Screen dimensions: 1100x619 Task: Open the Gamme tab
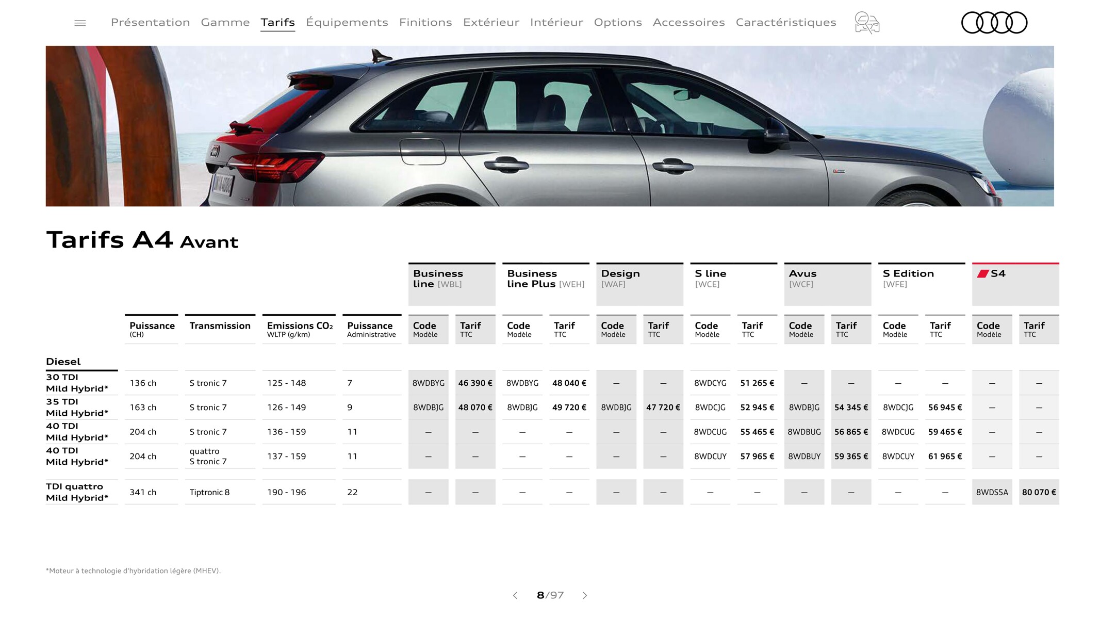click(225, 22)
